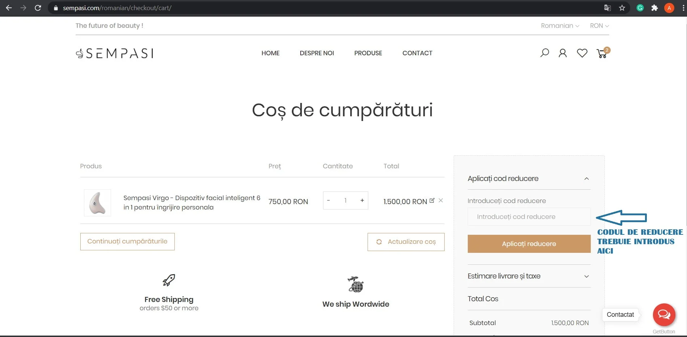
Task: Open the extensions puzzle icon
Action: pyautogui.click(x=654, y=8)
